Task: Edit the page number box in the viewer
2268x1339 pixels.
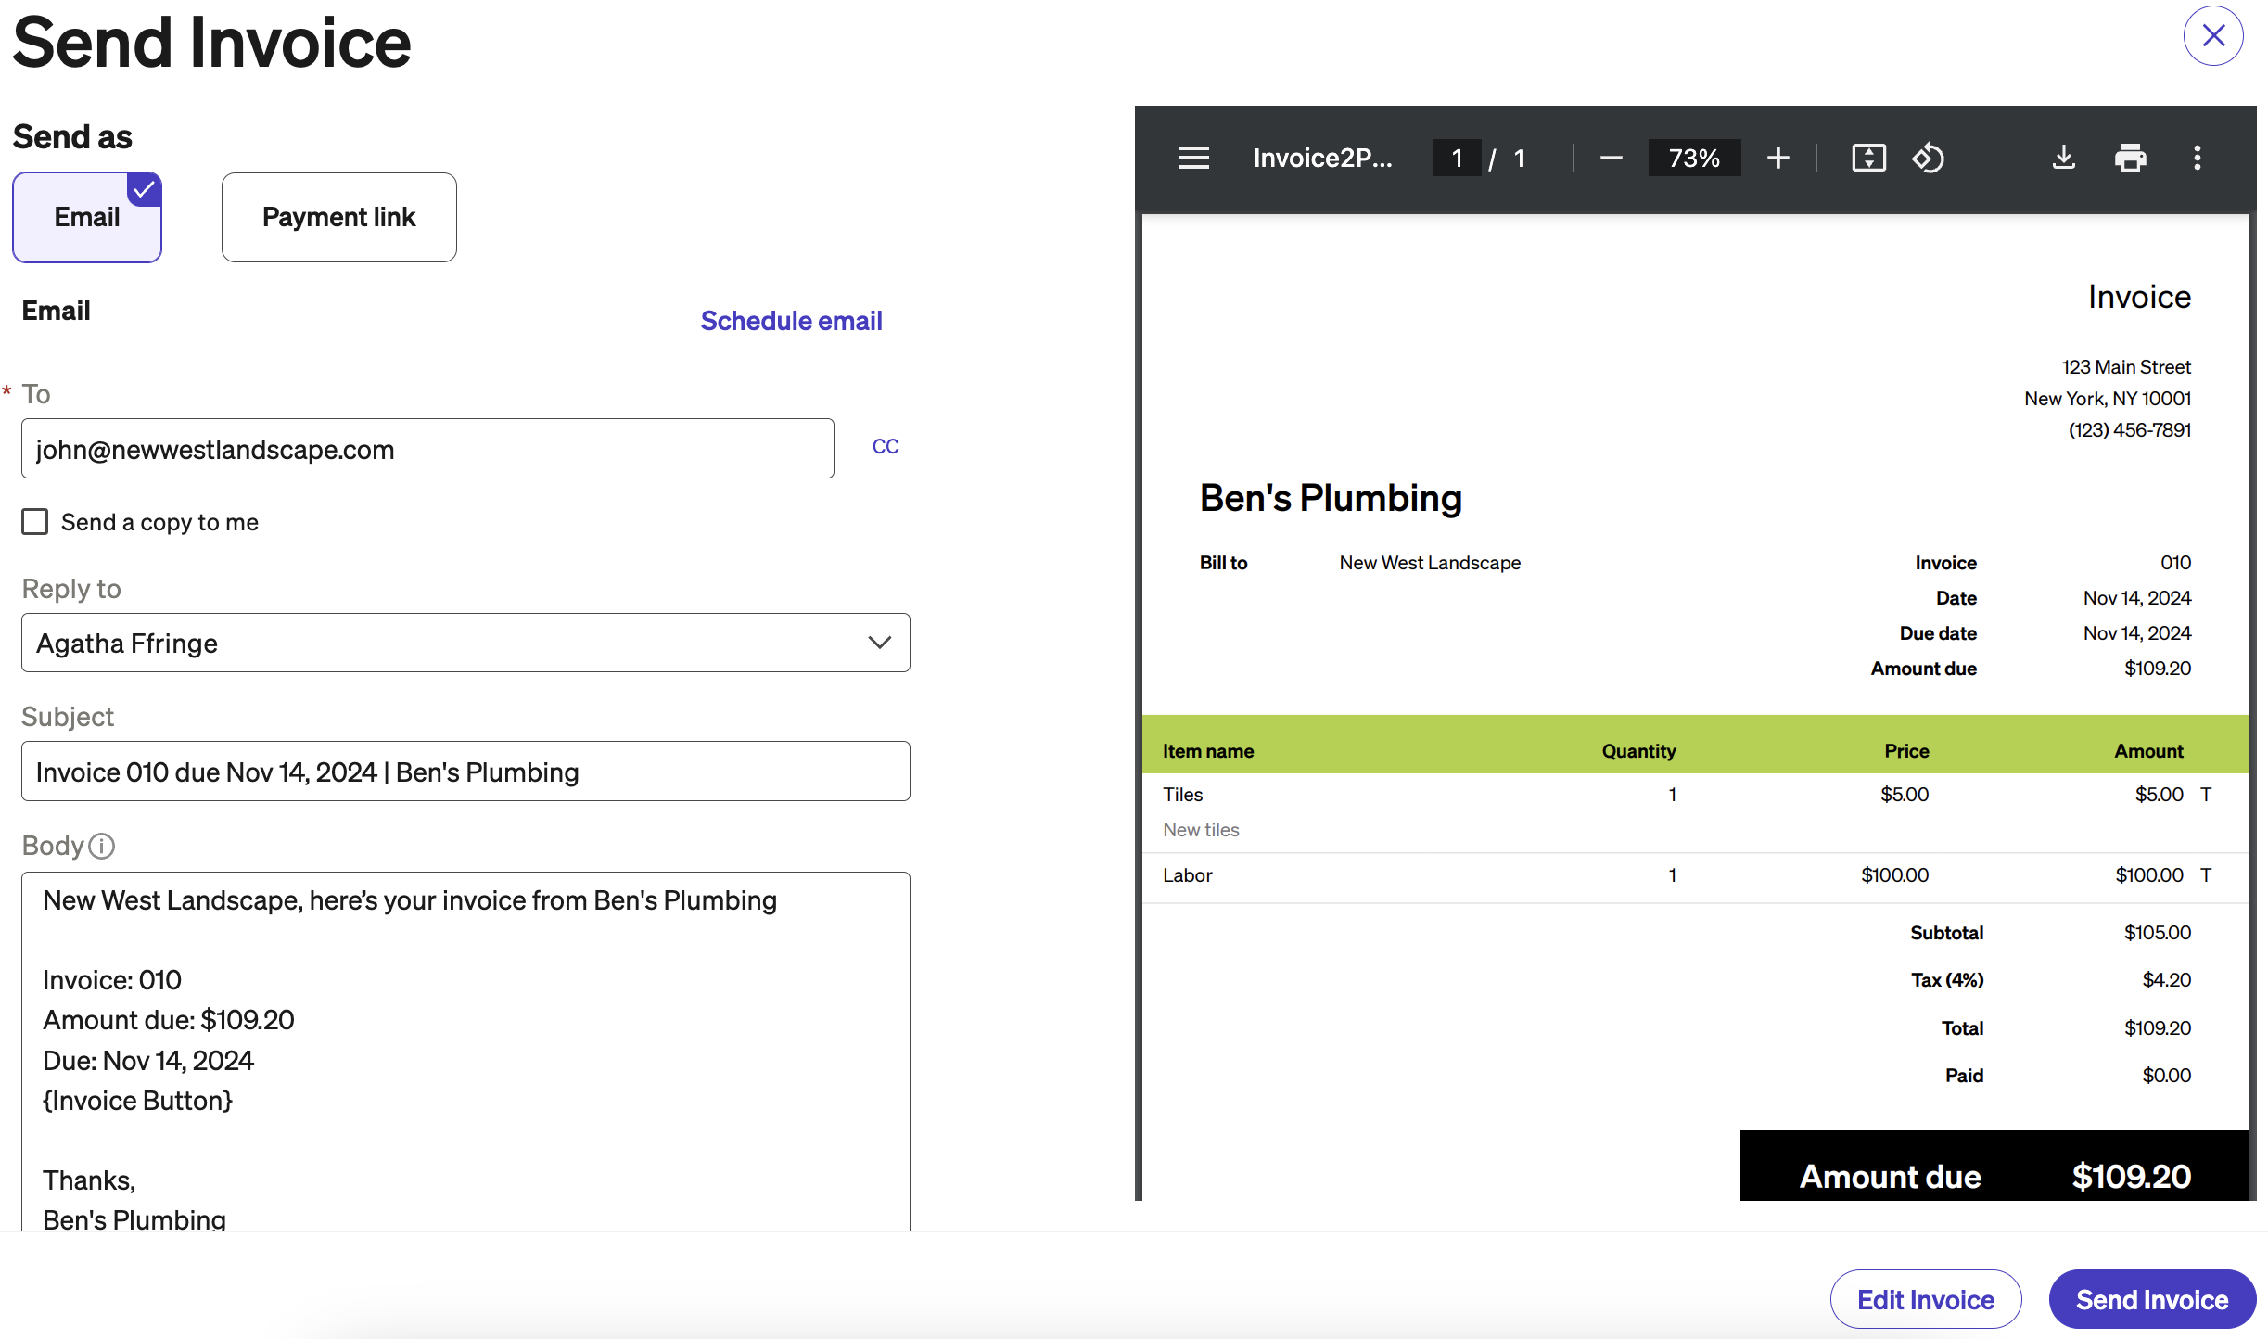Action: (x=1458, y=158)
